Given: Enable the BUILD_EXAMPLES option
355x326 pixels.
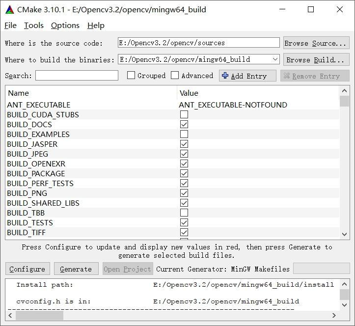Looking at the screenshot, I should click(184, 134).
